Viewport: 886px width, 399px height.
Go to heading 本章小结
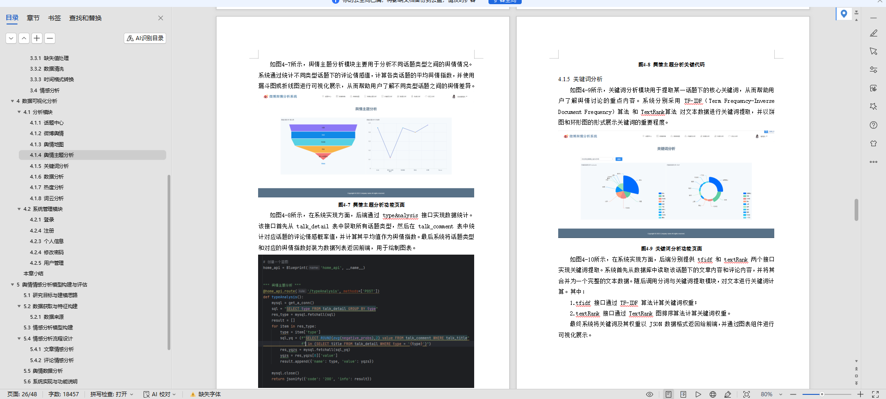pos(33,274)
